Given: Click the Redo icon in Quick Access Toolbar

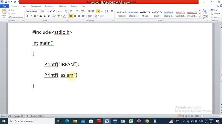Looking at the screenshot, I should click(15, 2).
